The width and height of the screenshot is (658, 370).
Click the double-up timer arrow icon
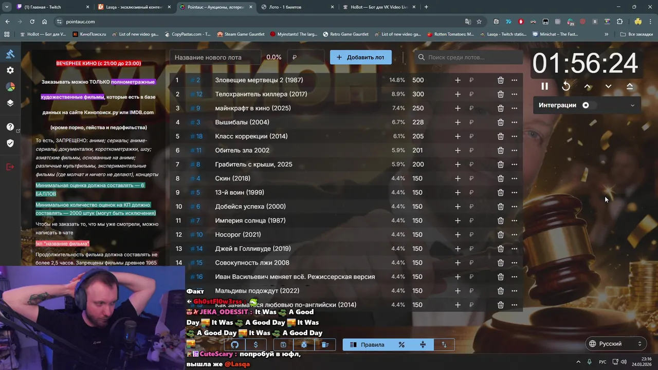pyautogui.click(x=630, y=86)
